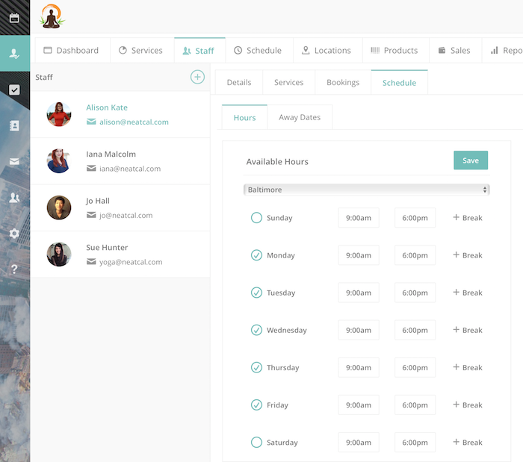This screenshot has height=462, width=523.
Task: Add a break on Tuesday
Action: click(468, 293)
